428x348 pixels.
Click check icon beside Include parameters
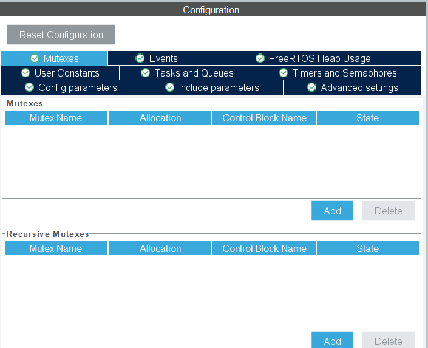(169, 87)
